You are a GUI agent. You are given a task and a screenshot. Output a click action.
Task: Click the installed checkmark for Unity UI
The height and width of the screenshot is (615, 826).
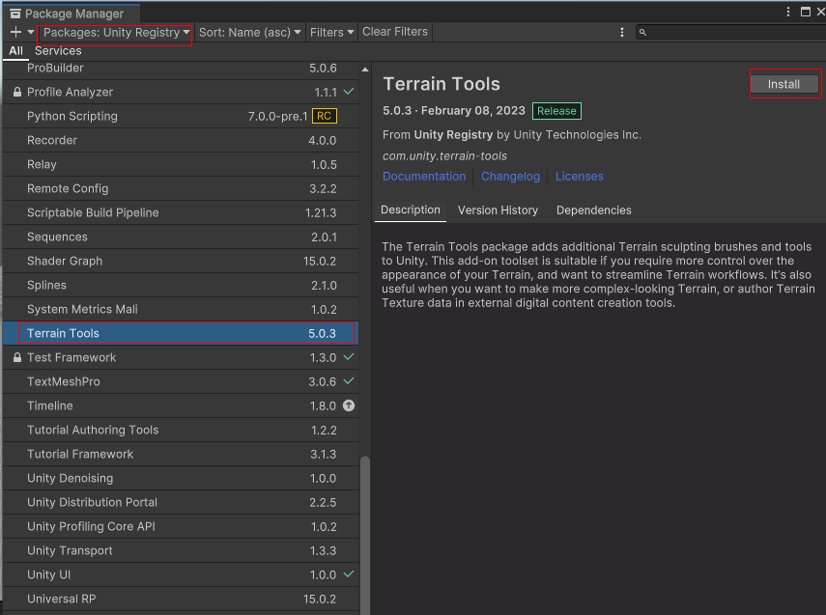(348, 573)
